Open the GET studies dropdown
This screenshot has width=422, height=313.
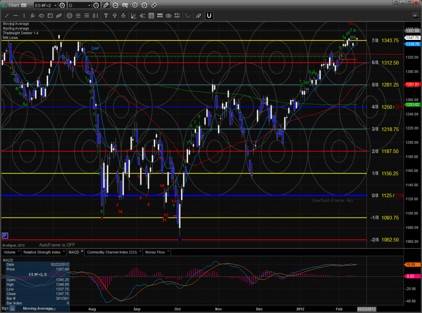[x=125, y=5]
